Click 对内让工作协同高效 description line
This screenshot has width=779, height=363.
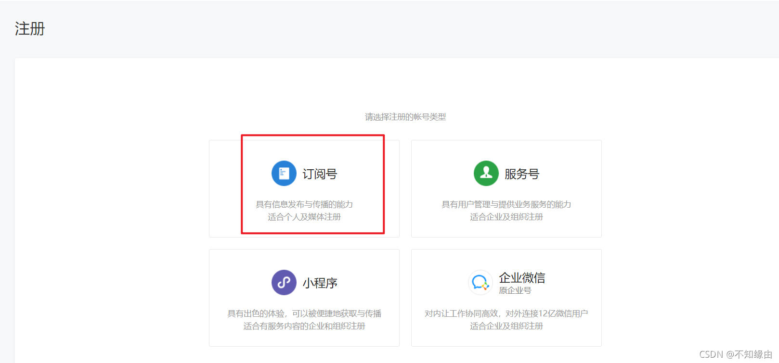[506, 313]
